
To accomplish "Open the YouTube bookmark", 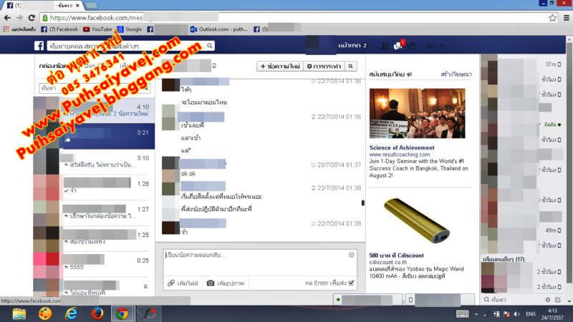I will tap(97, 29).
